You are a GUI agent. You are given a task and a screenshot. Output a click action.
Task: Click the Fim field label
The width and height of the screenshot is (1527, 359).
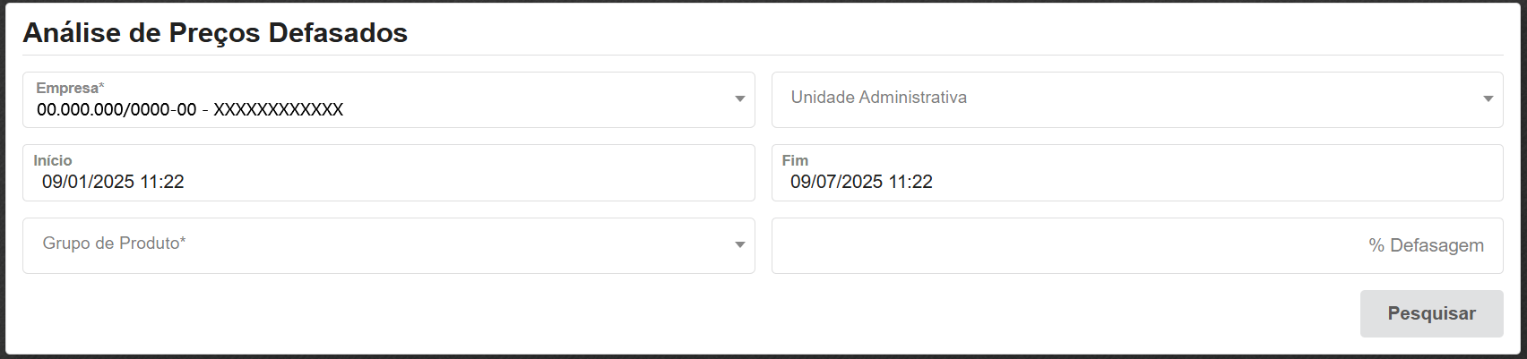795,160
